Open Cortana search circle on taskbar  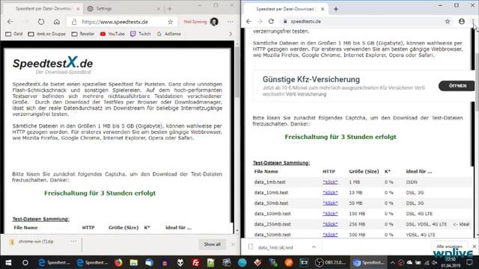(25, 262)
